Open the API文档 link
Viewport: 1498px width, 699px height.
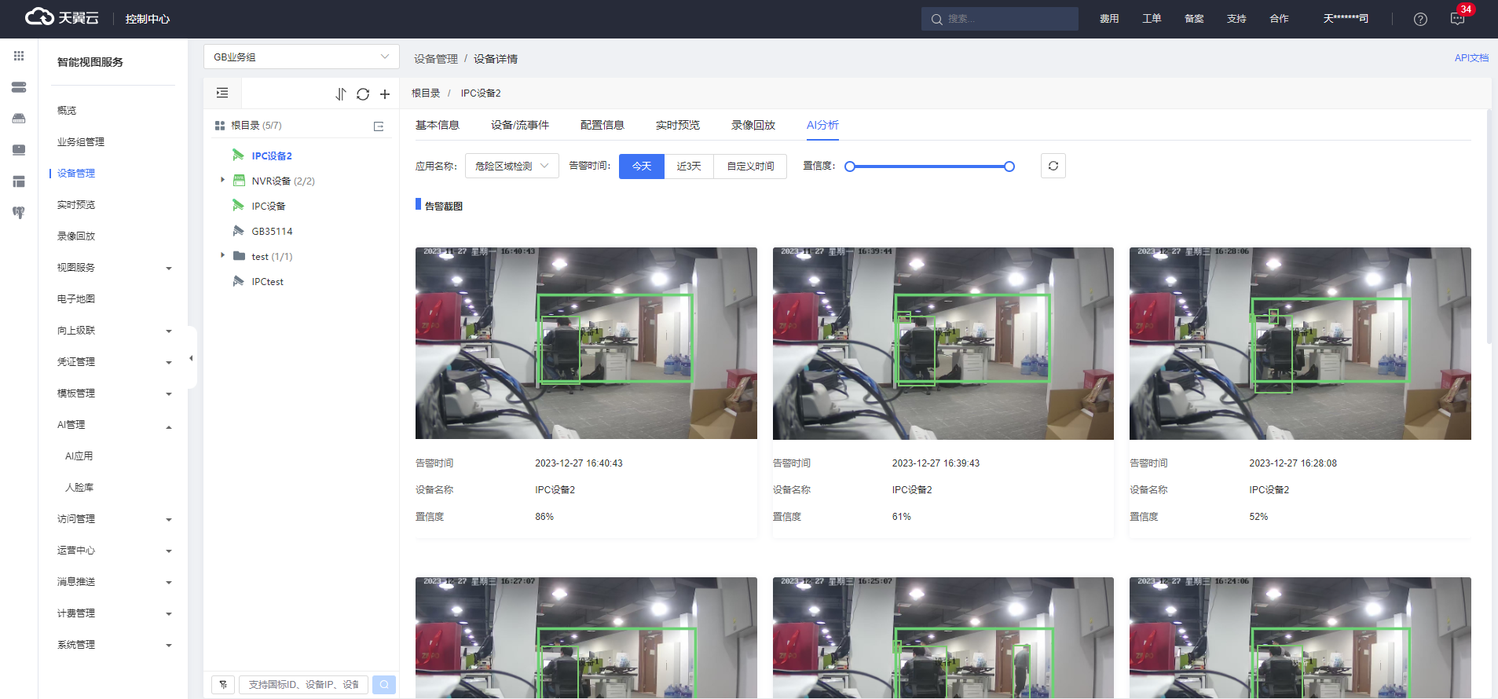click(1471, 58)
